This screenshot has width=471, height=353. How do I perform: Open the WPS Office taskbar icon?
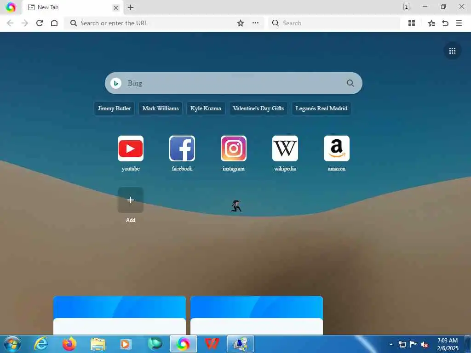click(x=212, y=344)
